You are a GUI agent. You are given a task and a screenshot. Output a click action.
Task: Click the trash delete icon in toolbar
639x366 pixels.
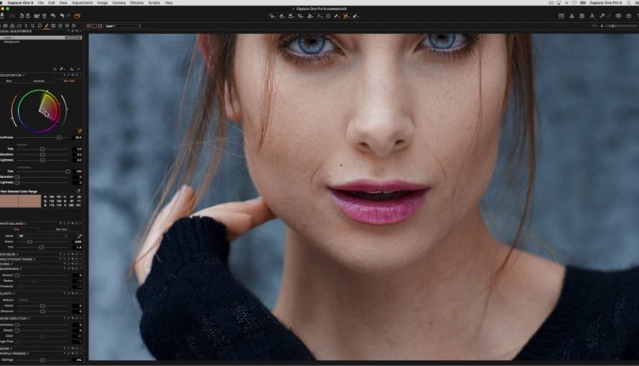44,16
